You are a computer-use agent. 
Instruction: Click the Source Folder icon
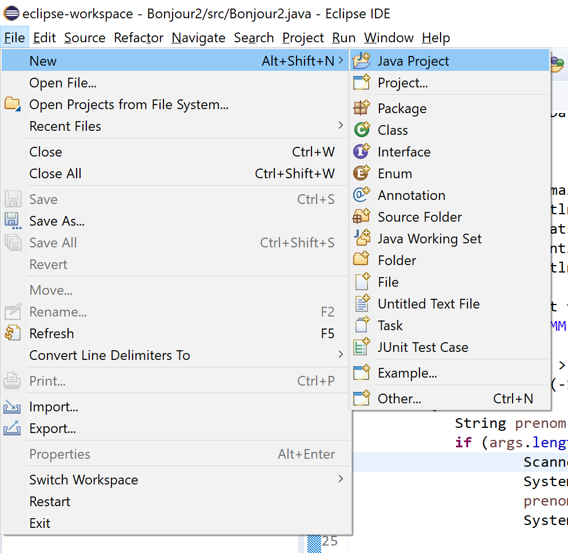[362, 217]
